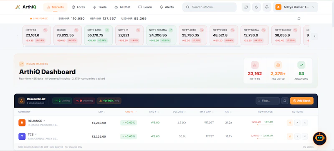Click the refresh icon in the top bar
This screenshot has height=151, width=334.
tap(246, 7)
